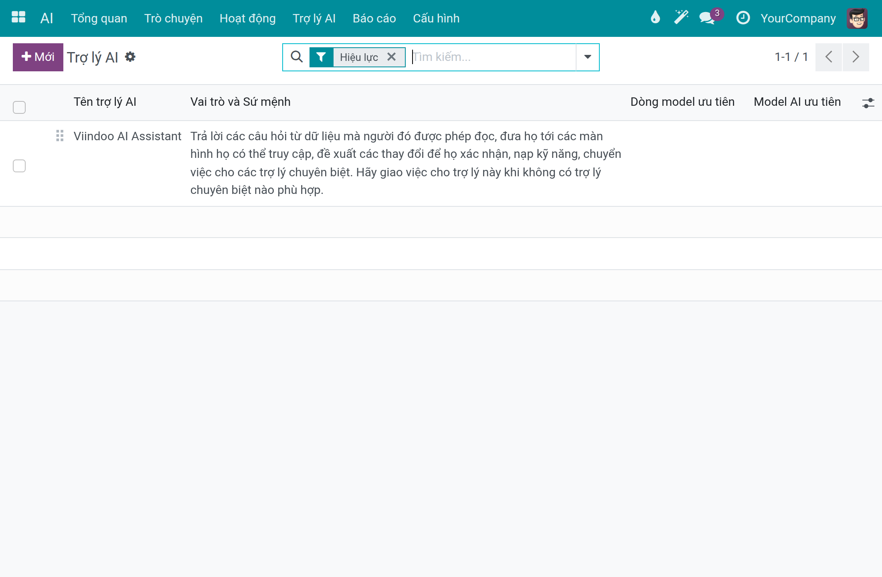Click the water drop icon in navbar
The width and height of the screenshot is (882, 577).
click(x=655, y=18)
